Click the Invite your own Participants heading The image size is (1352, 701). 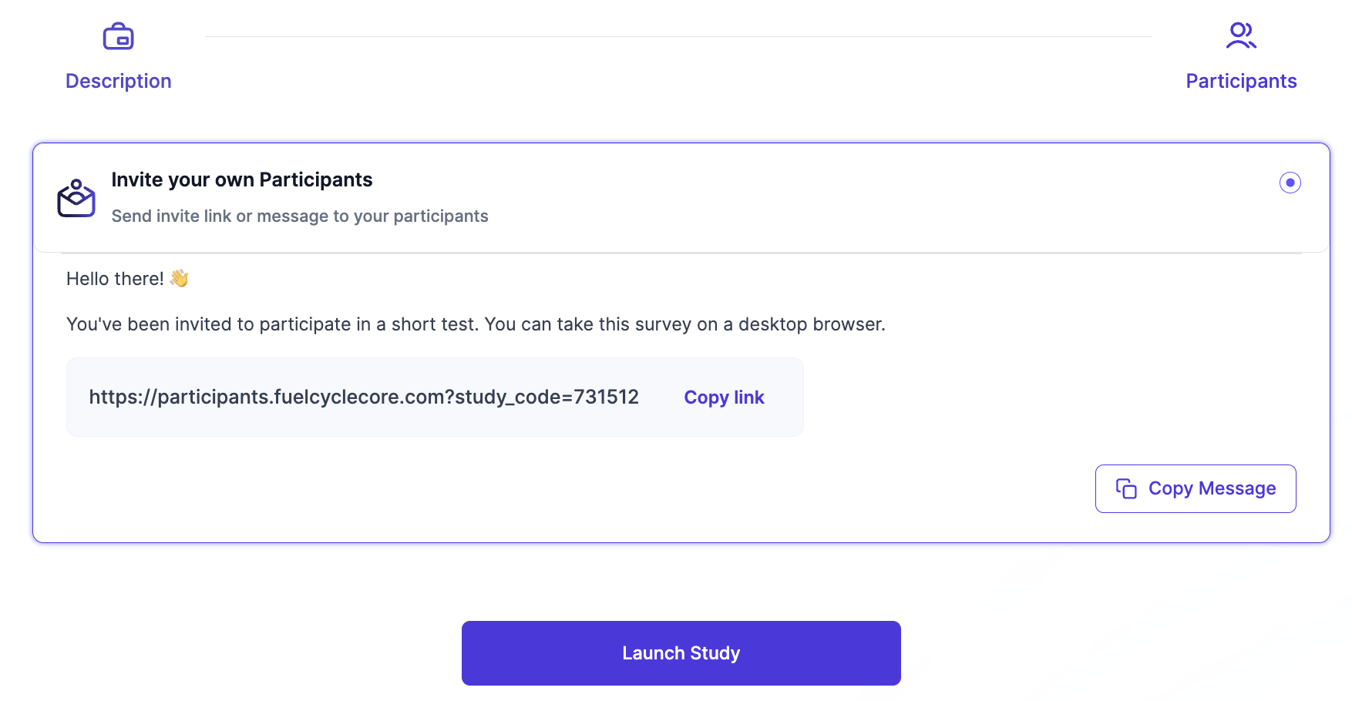click(x=242, y=179)
